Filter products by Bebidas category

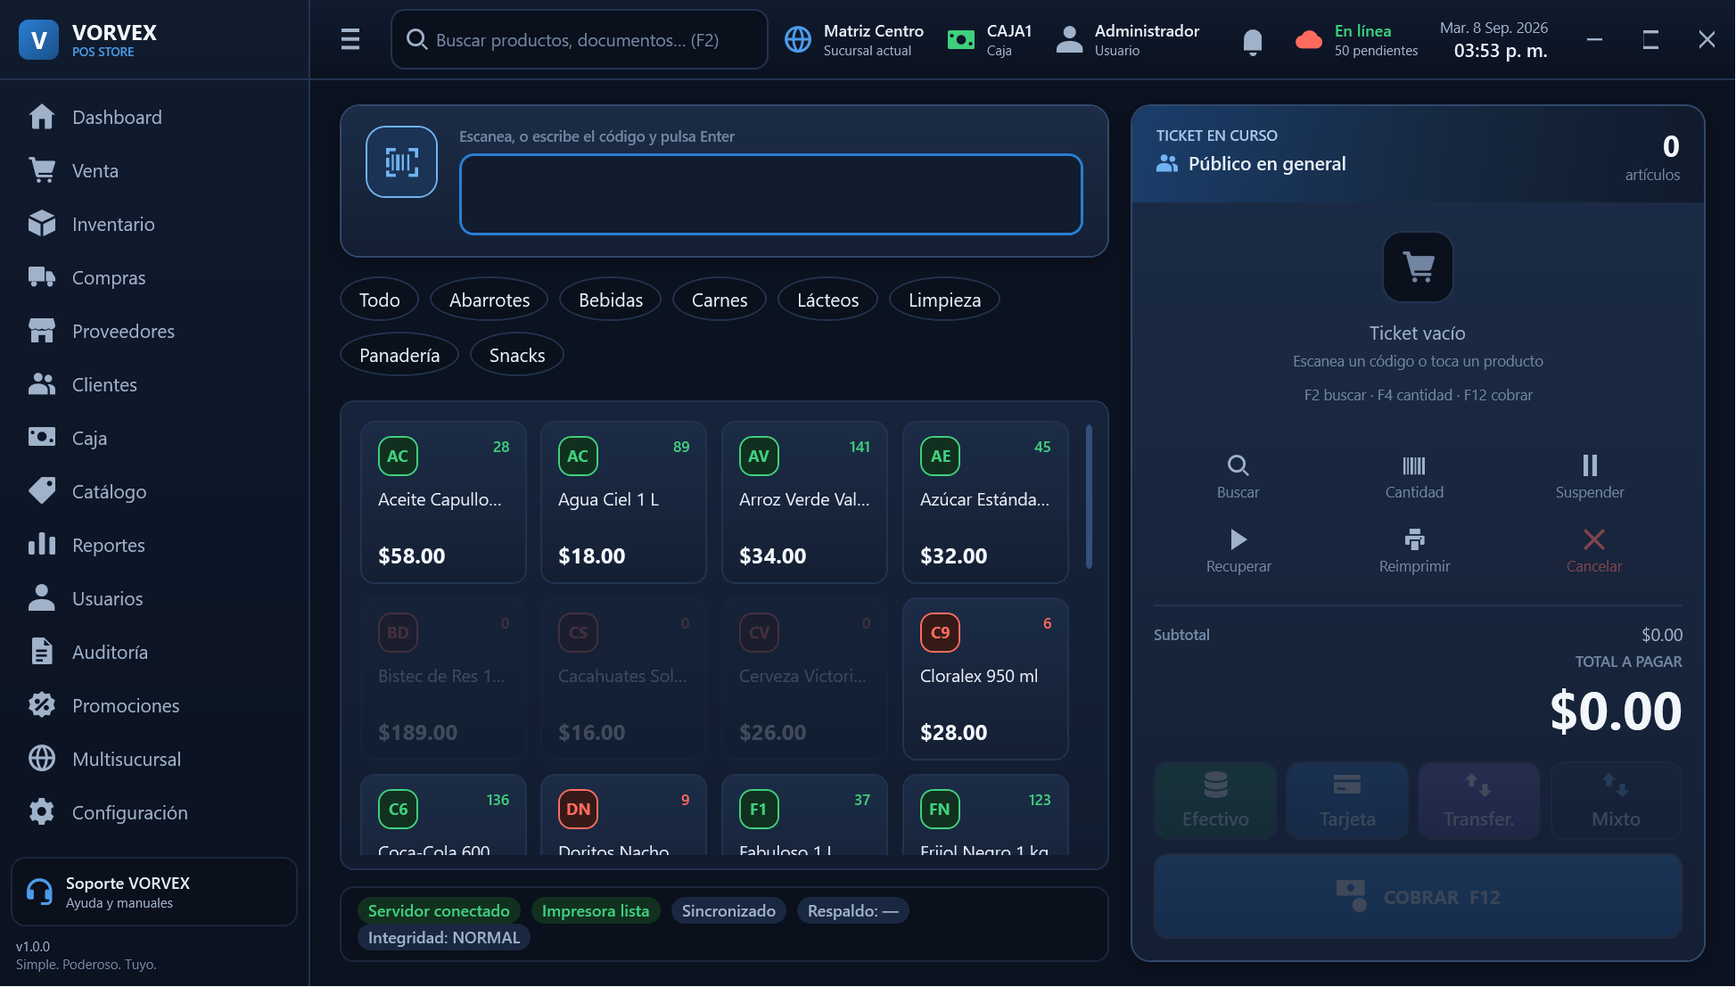click(x=610, y=300)
